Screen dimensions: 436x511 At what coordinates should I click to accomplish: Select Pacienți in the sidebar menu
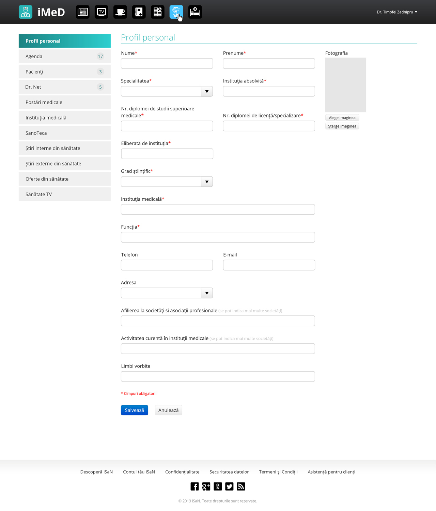tap(65, 72)
